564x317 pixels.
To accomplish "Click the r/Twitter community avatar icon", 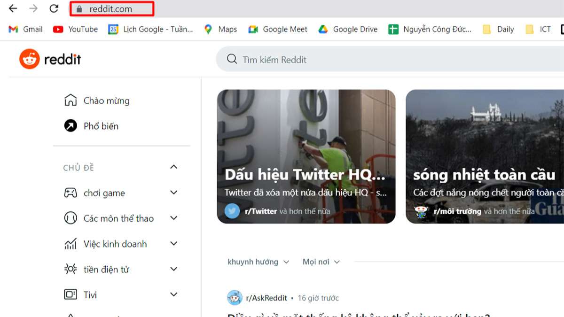I will 232,211.
